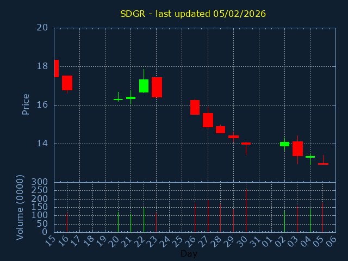The height and width of the screenshot is (261, 348).
Task: Select the red candlestick for day 16
Action: pyautogui.click(x=67, y=83)
